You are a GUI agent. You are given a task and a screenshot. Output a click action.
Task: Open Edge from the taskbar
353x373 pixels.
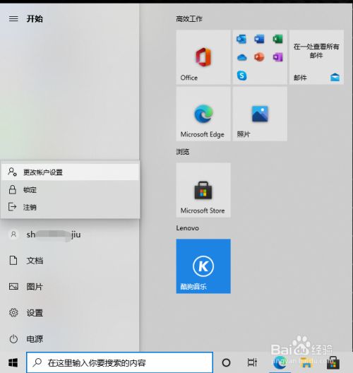[x=280, y=363]
